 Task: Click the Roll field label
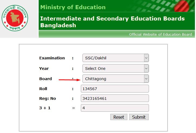pyautogui.click(x=43, y=89)
